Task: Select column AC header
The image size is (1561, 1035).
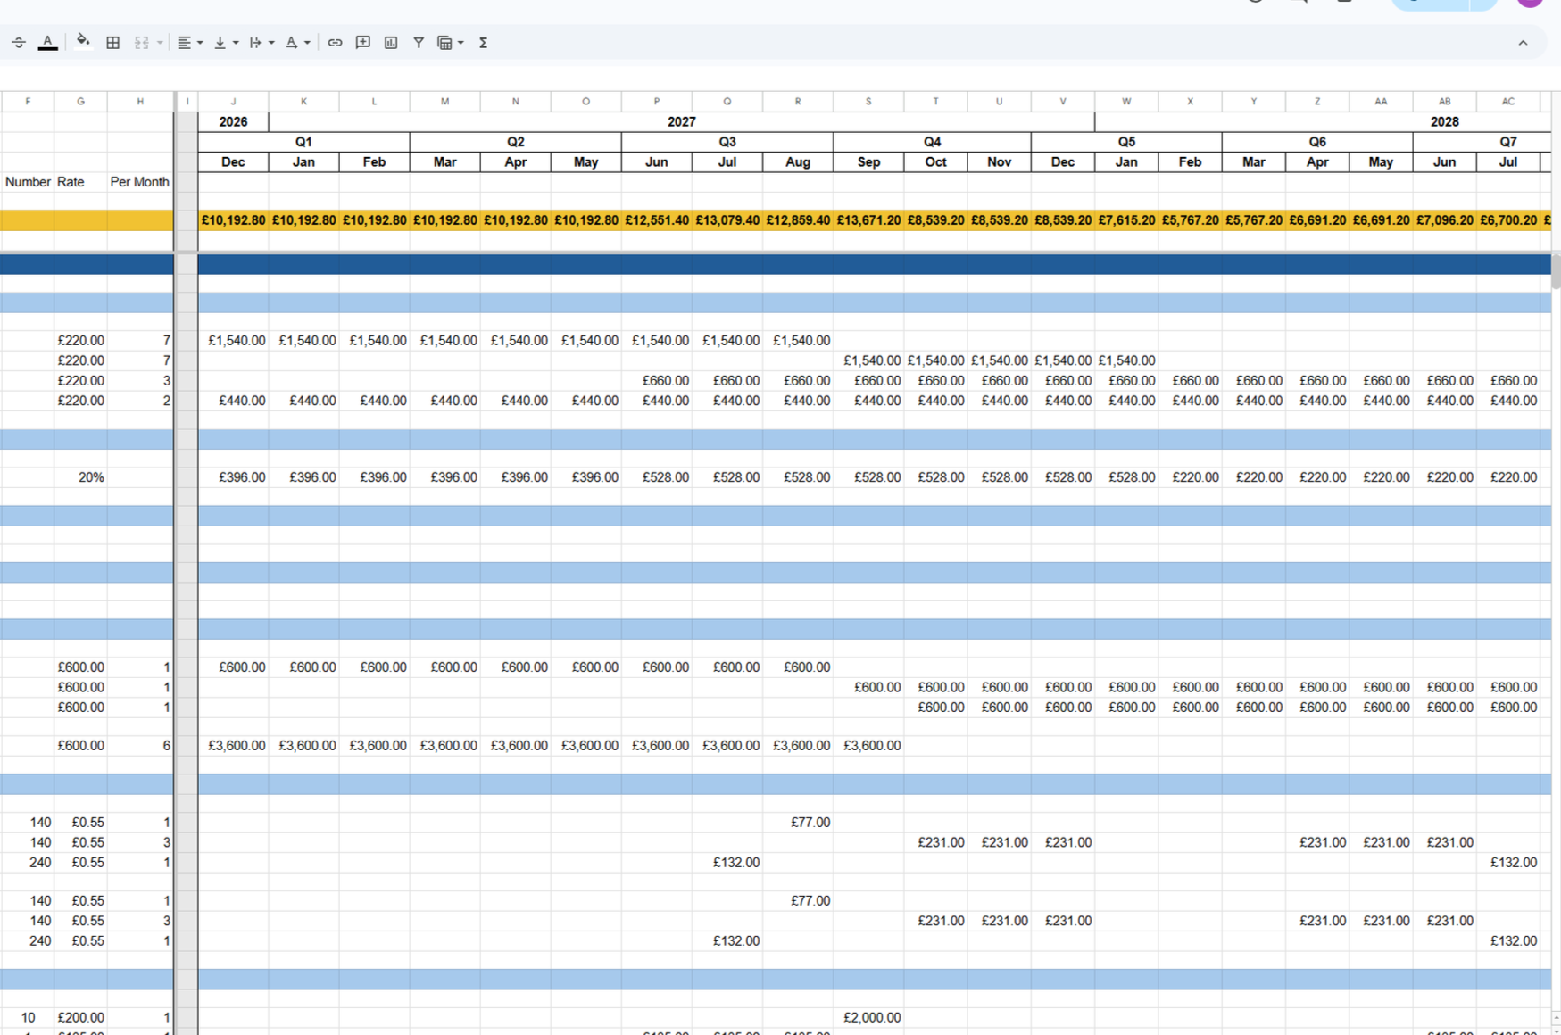Action: coord(1508,102)
